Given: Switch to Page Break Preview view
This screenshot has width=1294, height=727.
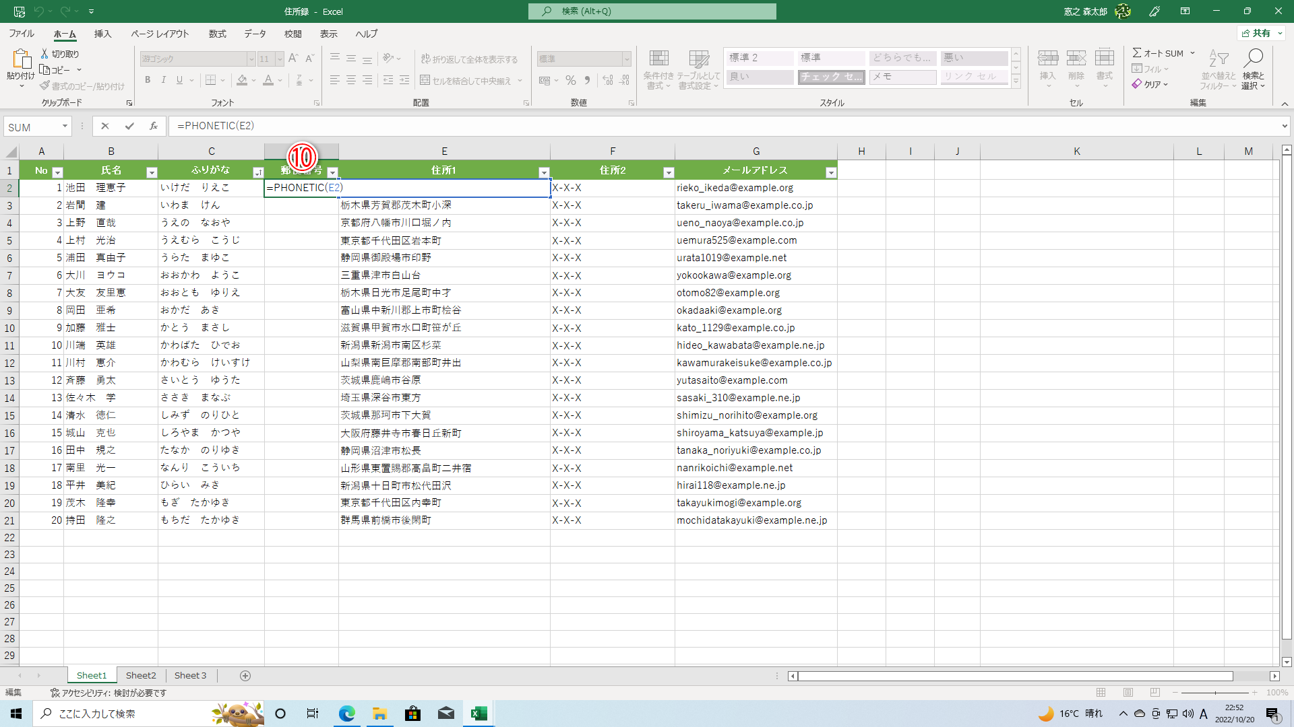Looking at the screenshot, I should (x=1155, y=693).
